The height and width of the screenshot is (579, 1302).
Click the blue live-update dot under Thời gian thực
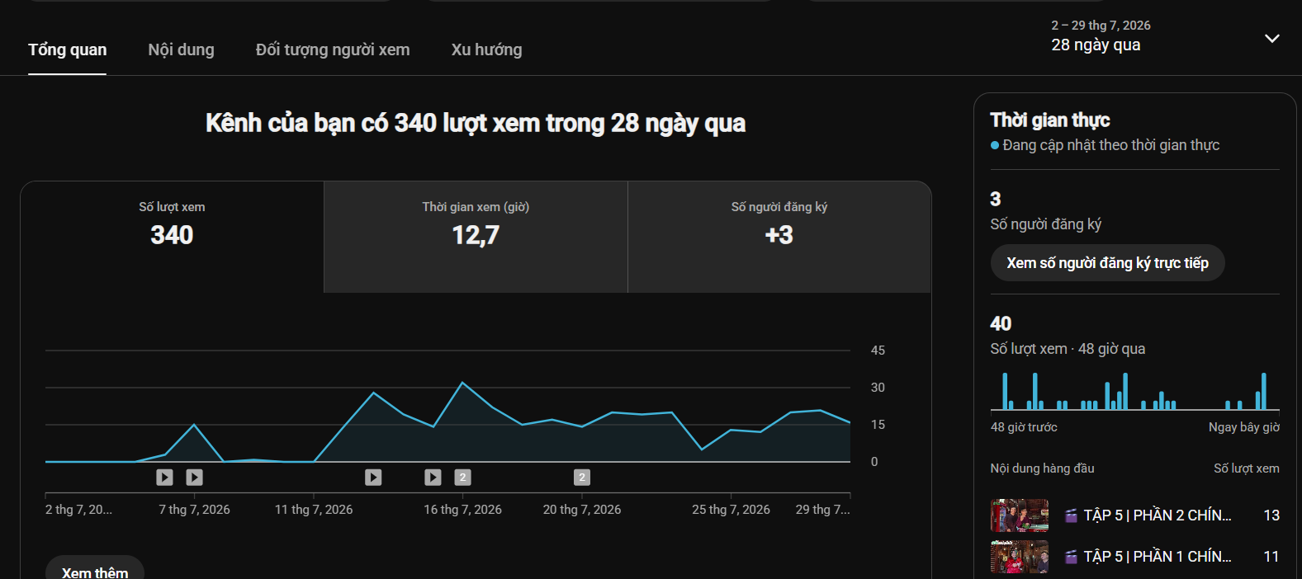[995, 145]
